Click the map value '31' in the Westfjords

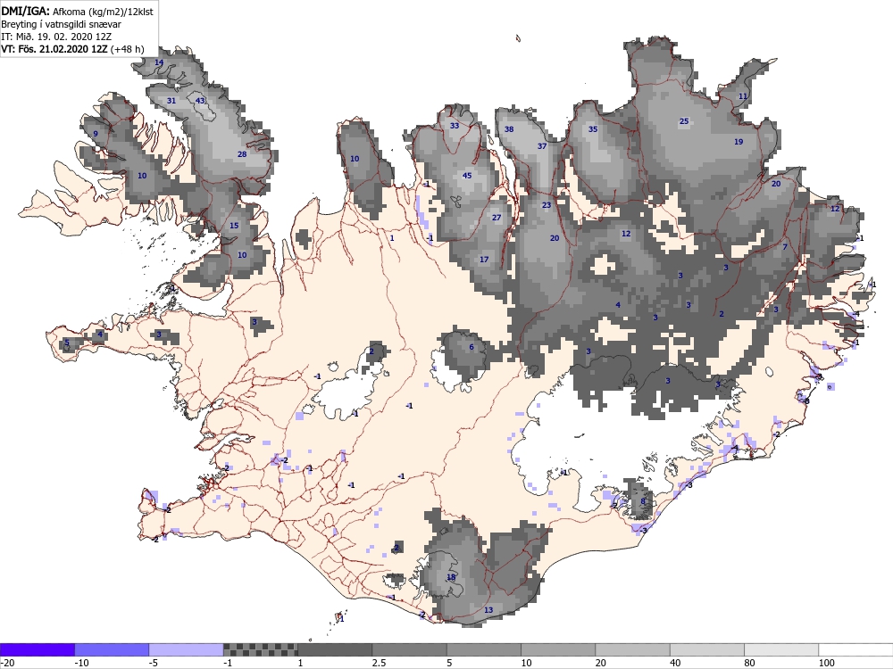coord(171,101)
